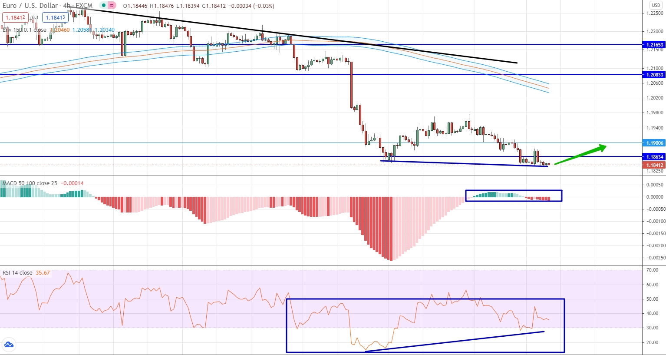Click the 1.18634 price label on the scale
Viewport: 666px width, 355px height.
pos(655,157)
